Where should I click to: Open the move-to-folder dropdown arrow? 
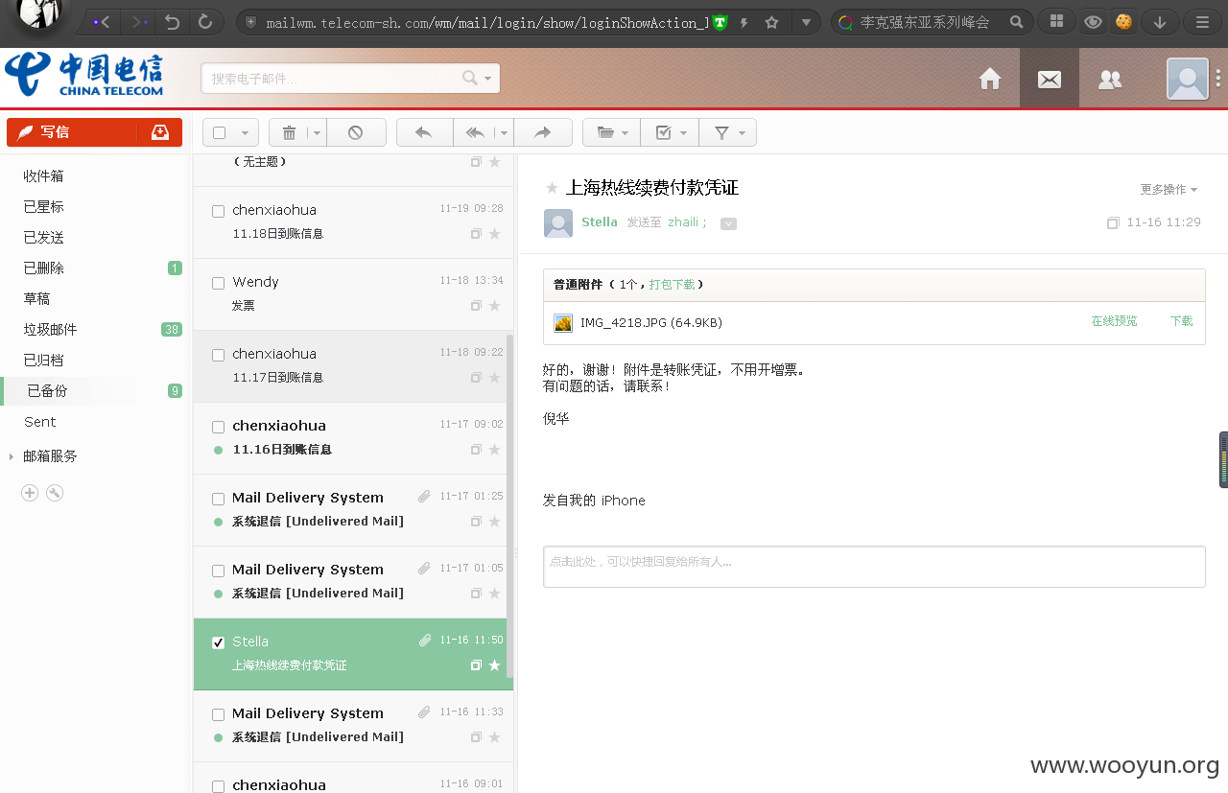click(626, 133)
